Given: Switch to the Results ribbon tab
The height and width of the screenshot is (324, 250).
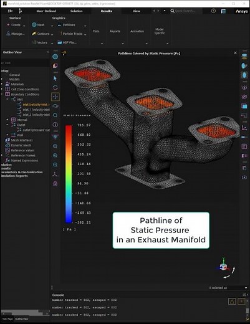Looking at the screenshot, I should click(107, 11).
